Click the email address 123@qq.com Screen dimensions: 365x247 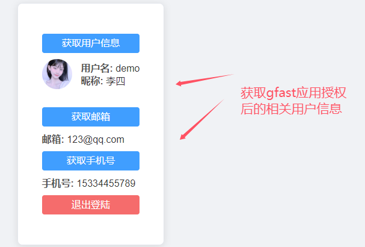click(96, 140)
